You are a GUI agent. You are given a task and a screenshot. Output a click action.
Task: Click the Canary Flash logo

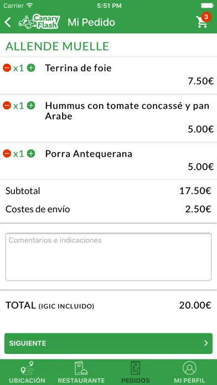[x=39, y=22]
